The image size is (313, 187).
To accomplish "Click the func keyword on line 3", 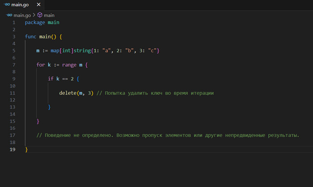I will click(30, 37).
